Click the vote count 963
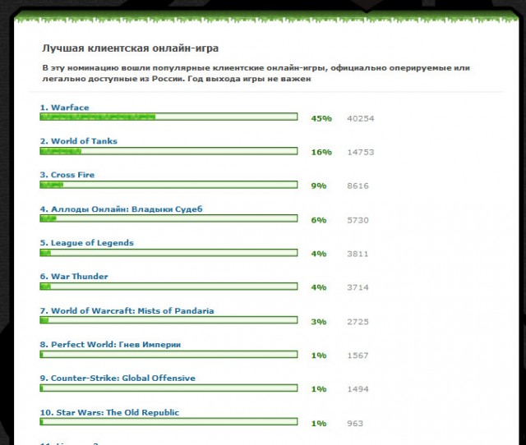This screenshot has height=445, width=526. (355, 424)
